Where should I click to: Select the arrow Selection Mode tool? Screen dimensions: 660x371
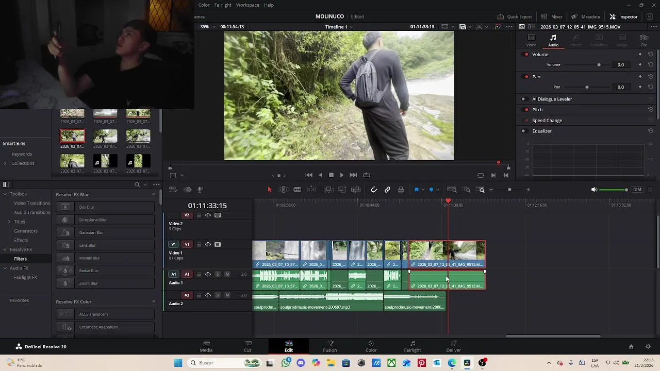269,190
